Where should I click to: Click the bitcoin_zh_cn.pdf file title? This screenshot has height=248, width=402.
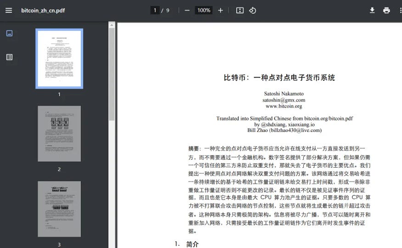(x=43, y=10)
